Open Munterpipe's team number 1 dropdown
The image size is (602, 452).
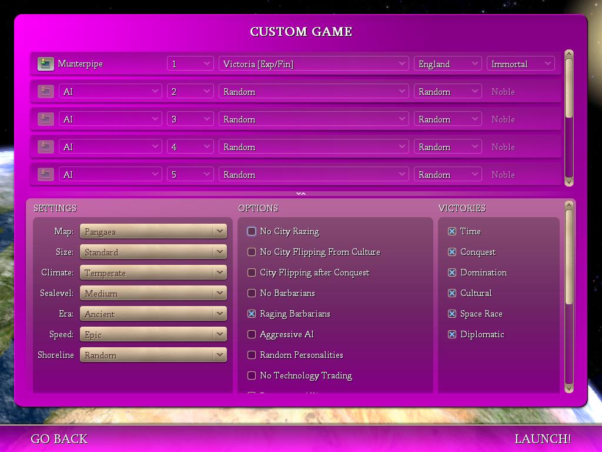[190, 64]
